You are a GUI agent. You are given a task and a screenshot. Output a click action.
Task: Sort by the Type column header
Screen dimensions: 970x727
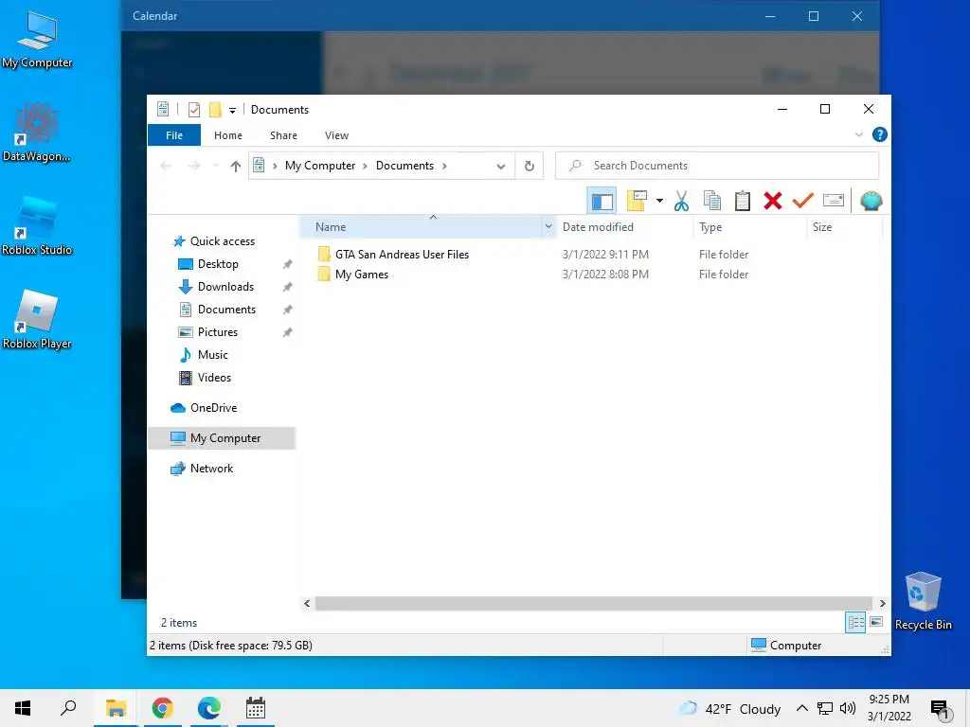(710, 227)
